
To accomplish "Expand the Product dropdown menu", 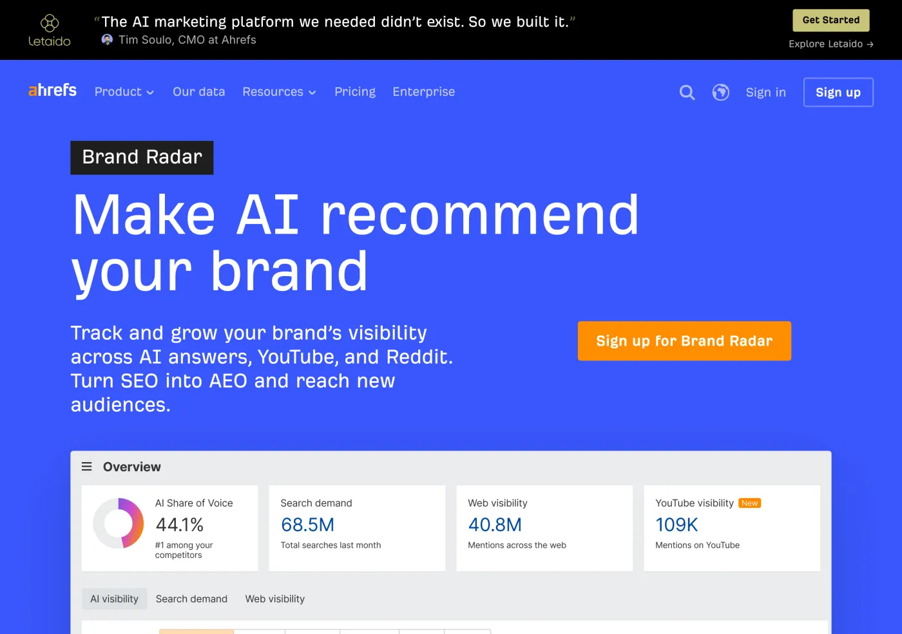I will coord(124,92).
